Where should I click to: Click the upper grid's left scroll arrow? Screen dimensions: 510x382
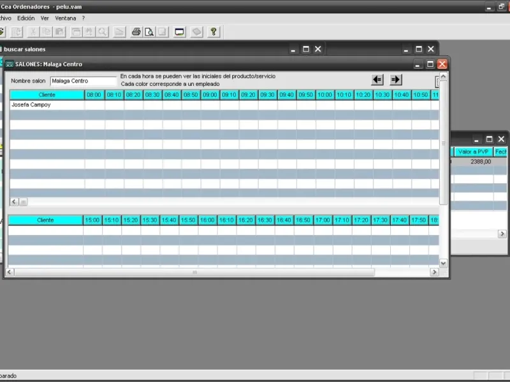pos(14,202)
